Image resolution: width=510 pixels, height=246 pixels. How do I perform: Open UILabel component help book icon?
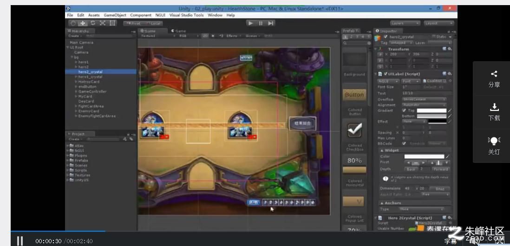point(445,74)
